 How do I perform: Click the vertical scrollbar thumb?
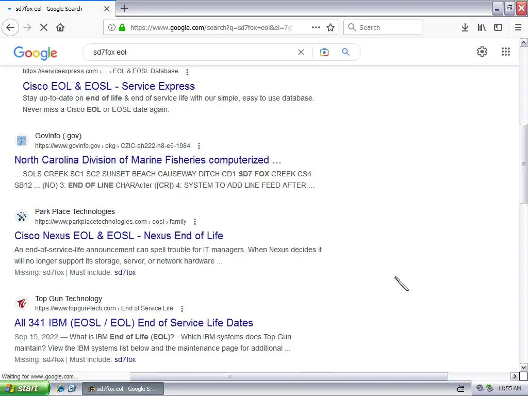(x=524, y=164)
